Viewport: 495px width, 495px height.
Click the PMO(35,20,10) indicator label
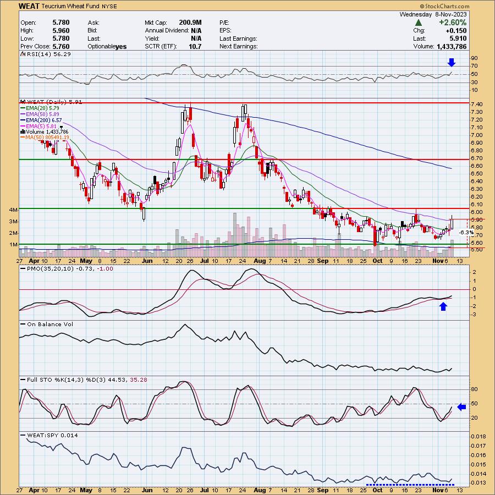click(x=67, y=268)
